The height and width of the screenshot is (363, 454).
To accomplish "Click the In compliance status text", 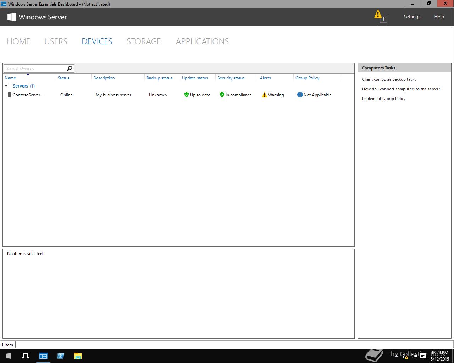I will pyautogui.click(x=239, y=95).
